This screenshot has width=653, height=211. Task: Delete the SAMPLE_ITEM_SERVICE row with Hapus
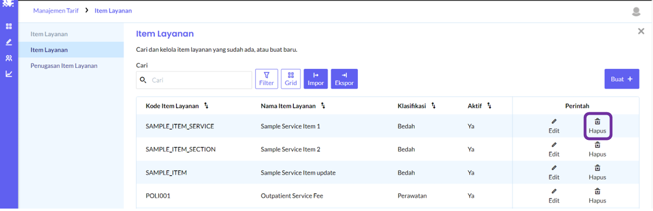coord(597,126)
